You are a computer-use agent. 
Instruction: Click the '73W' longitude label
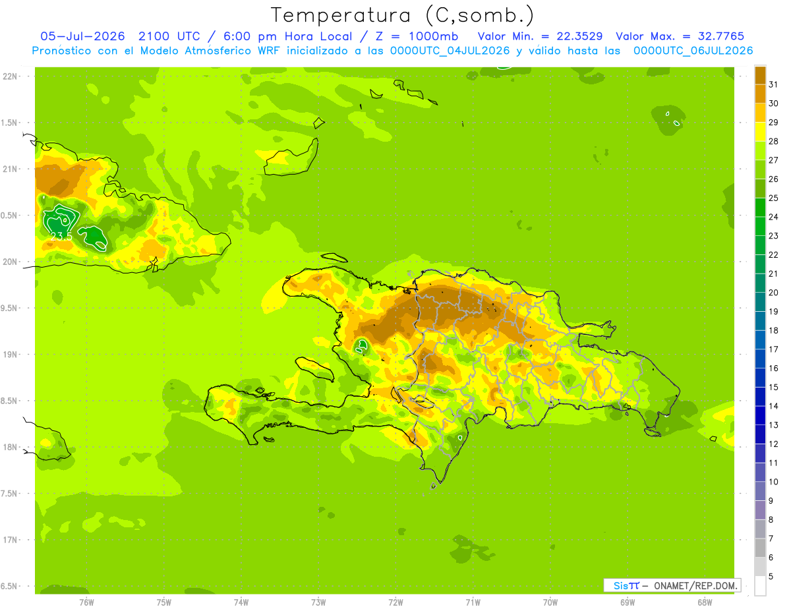point(318,602)
